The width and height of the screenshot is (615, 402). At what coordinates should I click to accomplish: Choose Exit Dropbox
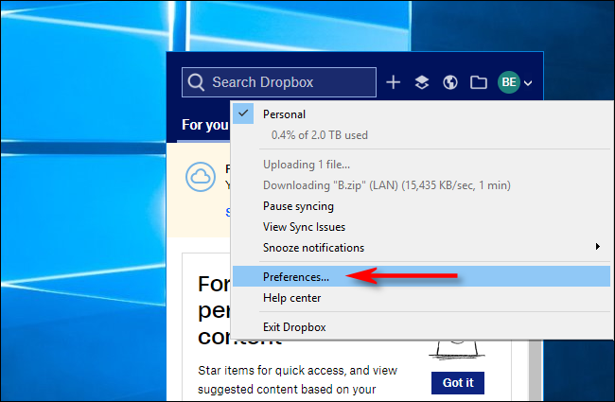click(x=294, y=327)
